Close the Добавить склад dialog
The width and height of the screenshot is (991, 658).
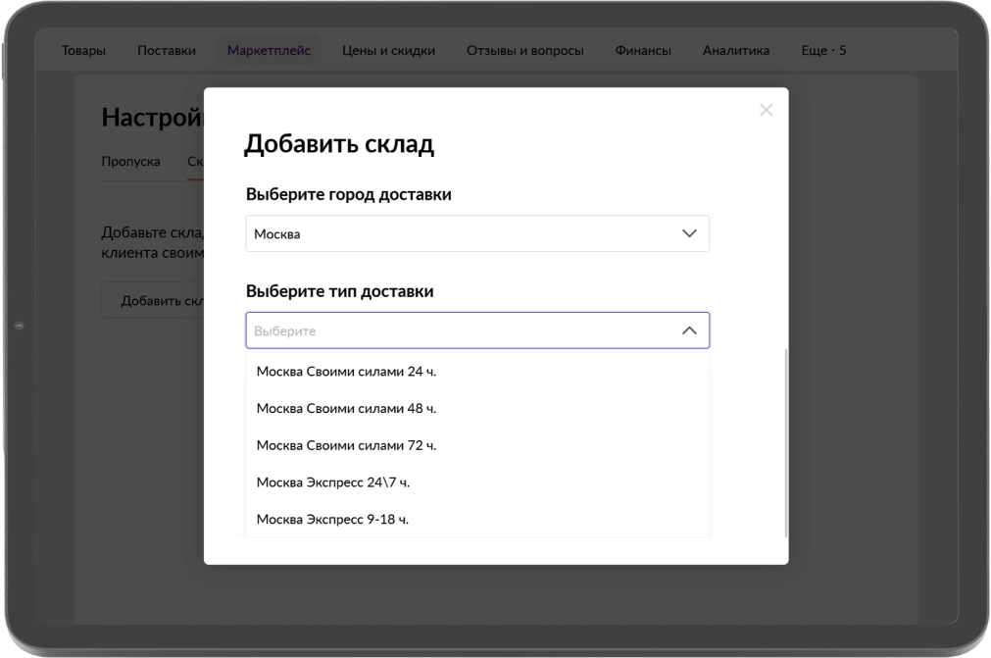pos(766,110)
